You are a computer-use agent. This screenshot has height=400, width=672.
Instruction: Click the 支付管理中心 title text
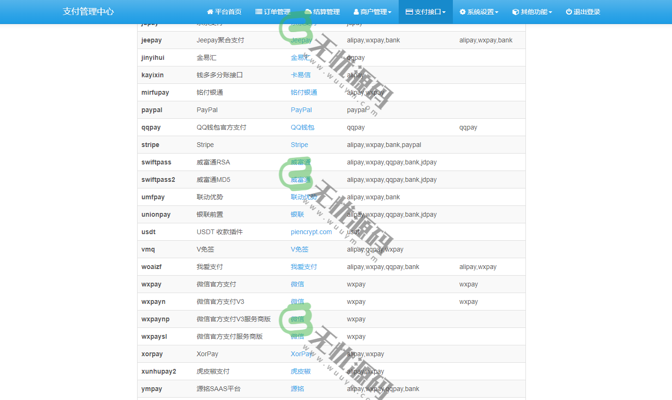89,11
